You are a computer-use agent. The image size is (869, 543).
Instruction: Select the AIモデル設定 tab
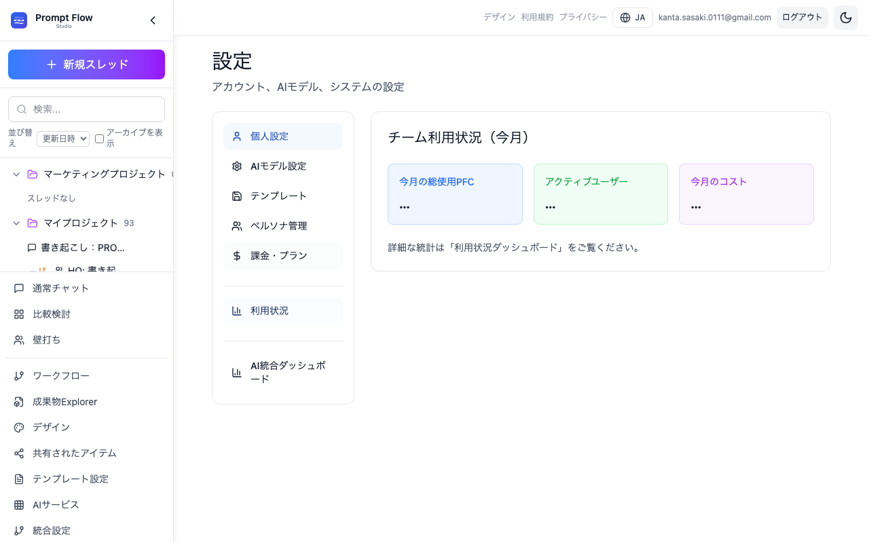(283, 166)
